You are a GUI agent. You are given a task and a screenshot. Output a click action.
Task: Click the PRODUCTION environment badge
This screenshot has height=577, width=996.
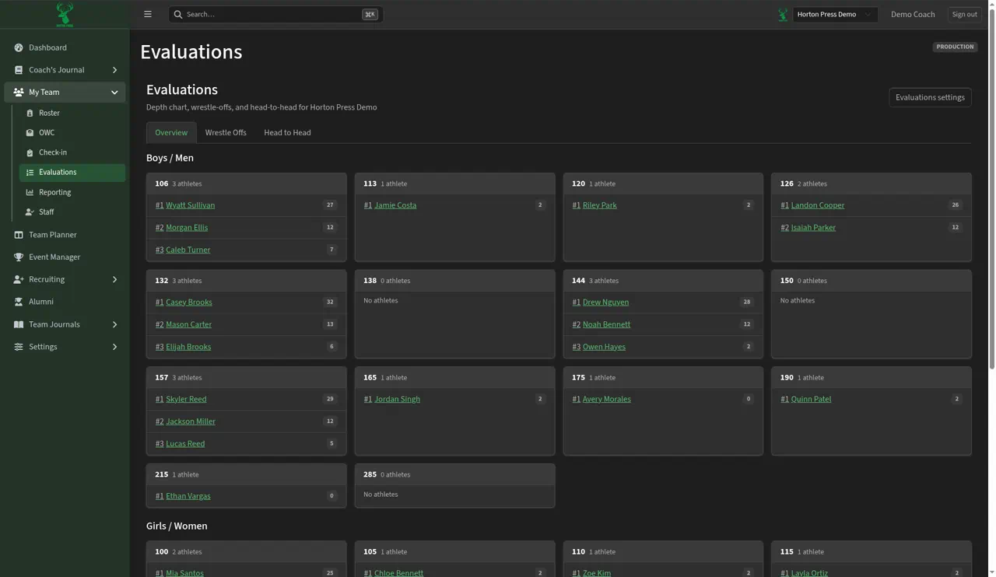pos(955,47)
